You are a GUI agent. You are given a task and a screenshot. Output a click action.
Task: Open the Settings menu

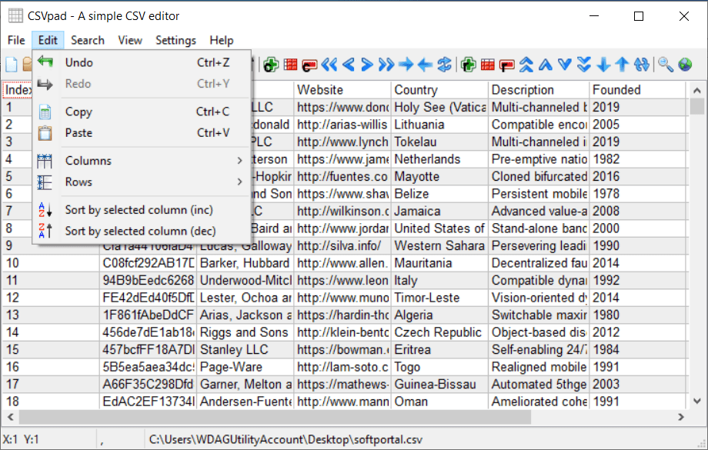coord(175,40)
